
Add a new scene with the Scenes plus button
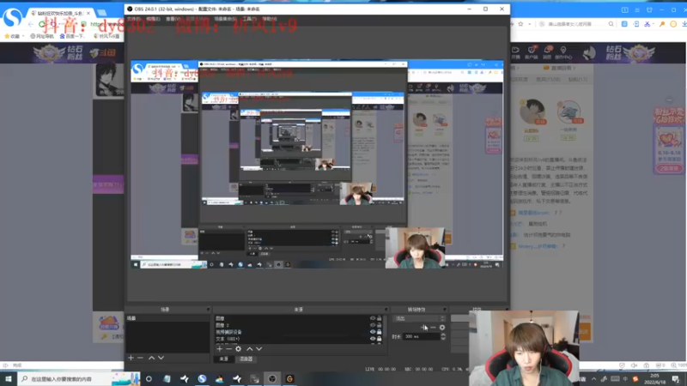131,358
